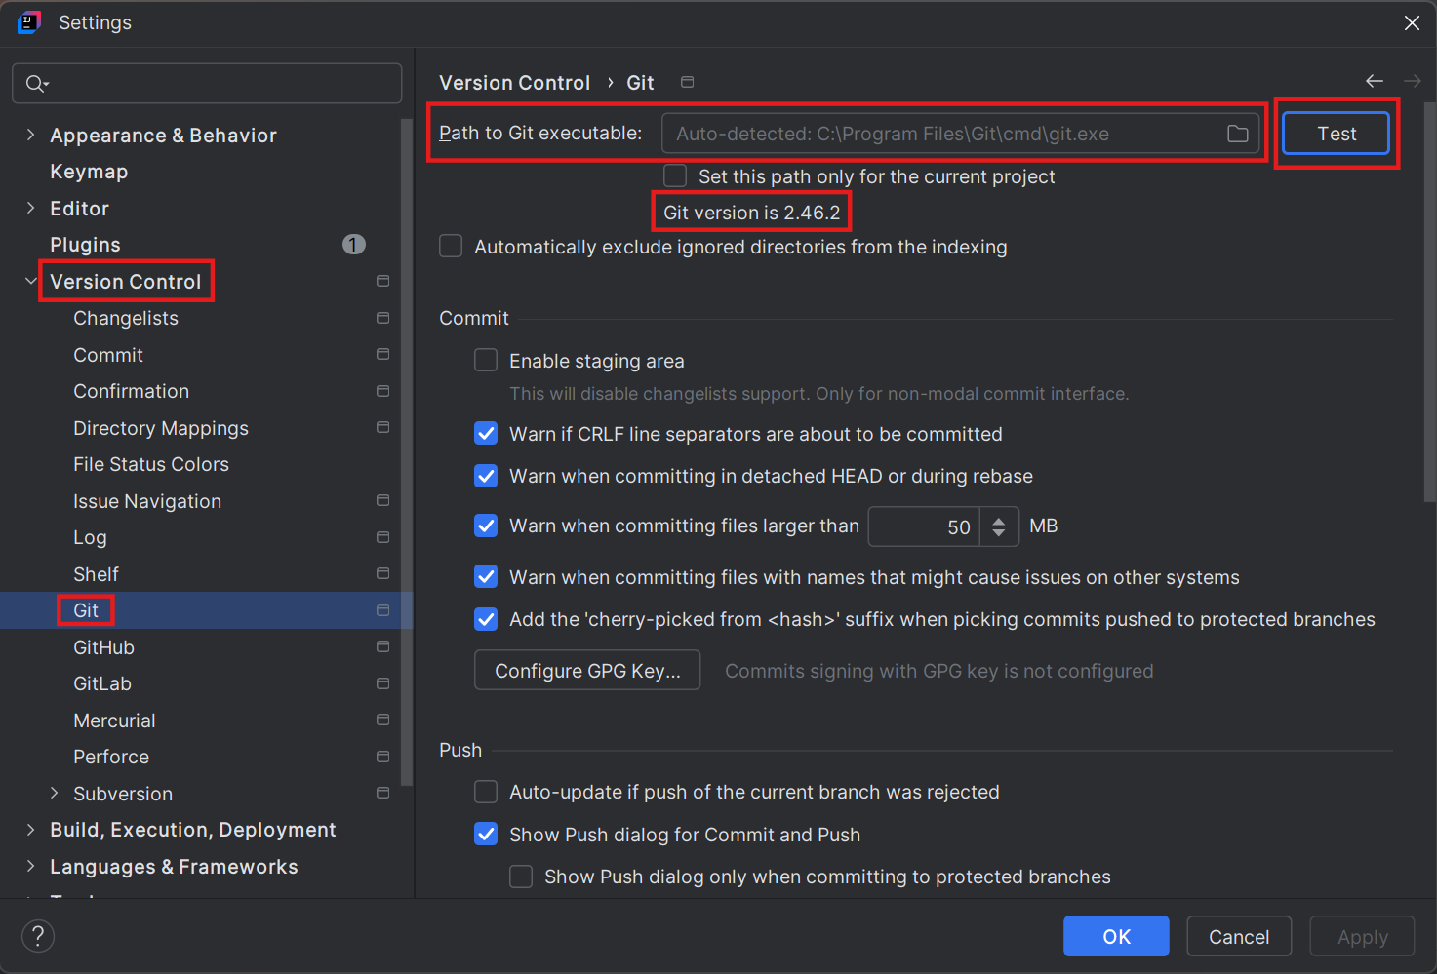Open folder browser for Git executable path
1437x974 pixels.
[1237, 134]
